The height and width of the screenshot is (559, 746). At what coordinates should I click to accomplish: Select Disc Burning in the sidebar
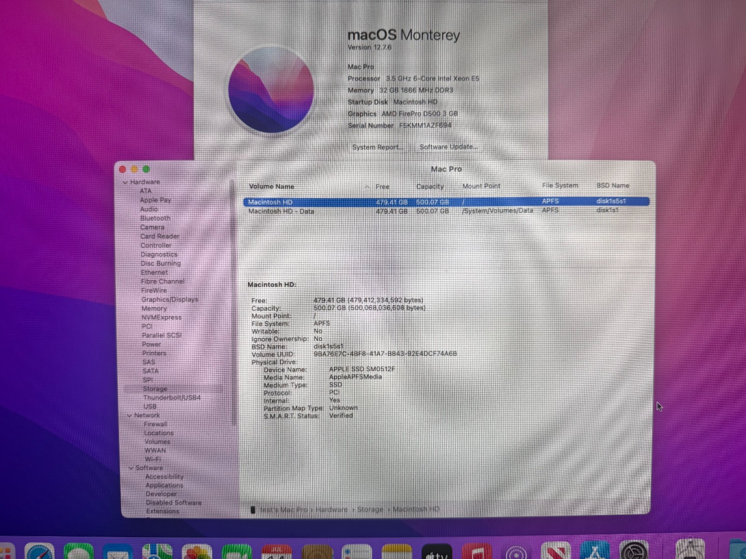161,263
